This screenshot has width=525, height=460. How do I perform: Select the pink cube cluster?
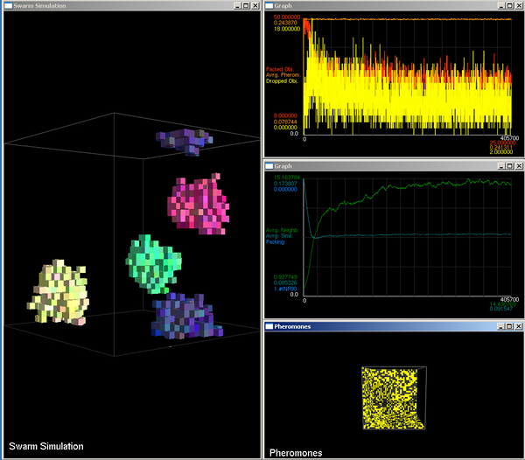(x=200, y=201)
